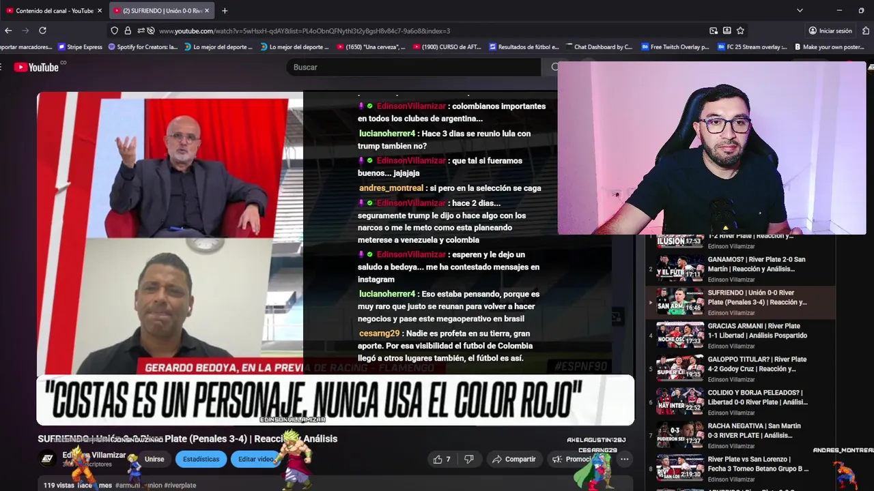Open 'Make your own poster' bookmark
This screenshot has width=874, height=491.
tap(829, 47)
